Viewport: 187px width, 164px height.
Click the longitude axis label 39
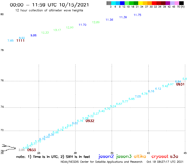pyautogui.click(x=112, y=153)
